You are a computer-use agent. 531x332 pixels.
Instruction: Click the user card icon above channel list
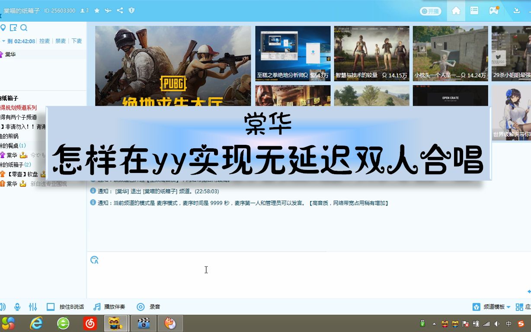pos(13,28)
